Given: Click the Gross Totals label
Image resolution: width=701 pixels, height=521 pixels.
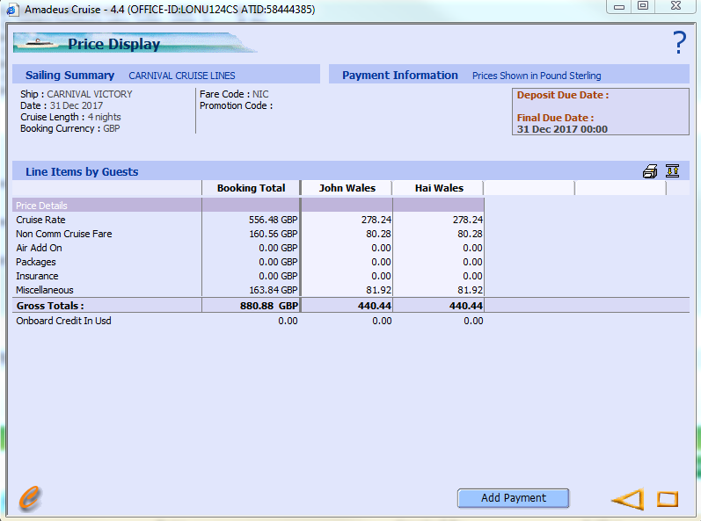Looking at the screenshot, I should [x=50, y=306].
